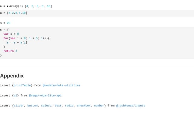This screenshot has height=121, width=194.
Task: Click the a = [4,2,8,5,10] code cell
Action: [x=14, y=13]
